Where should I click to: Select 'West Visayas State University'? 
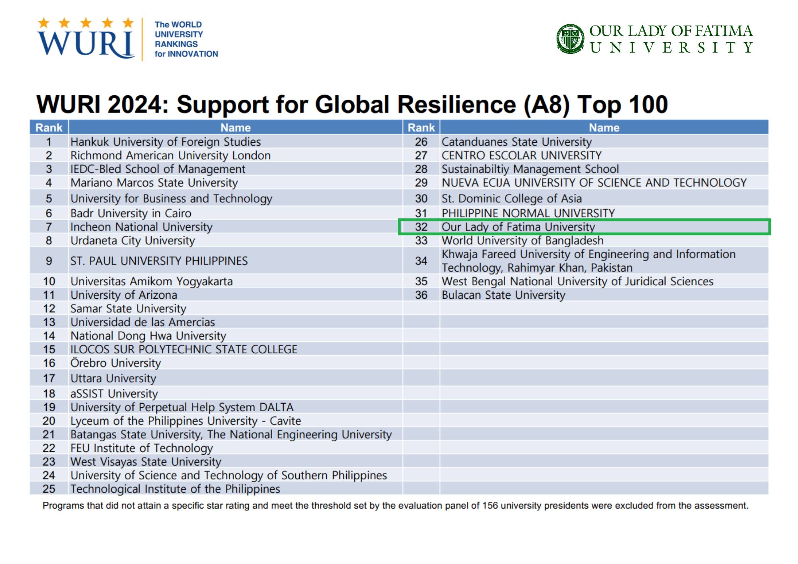coord(146,461)
